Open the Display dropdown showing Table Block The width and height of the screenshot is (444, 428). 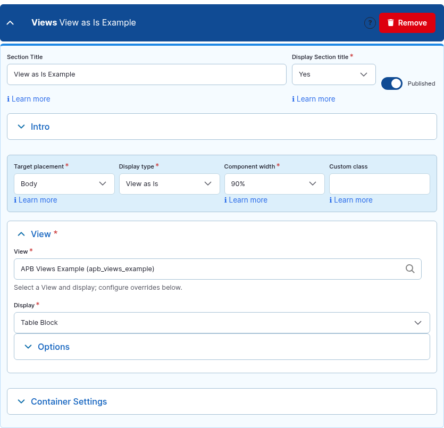pyautogui.click(x=222, y=323)
